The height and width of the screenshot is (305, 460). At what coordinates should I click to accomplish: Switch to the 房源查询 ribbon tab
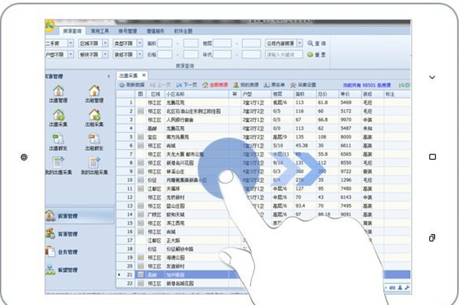[72, 31]
